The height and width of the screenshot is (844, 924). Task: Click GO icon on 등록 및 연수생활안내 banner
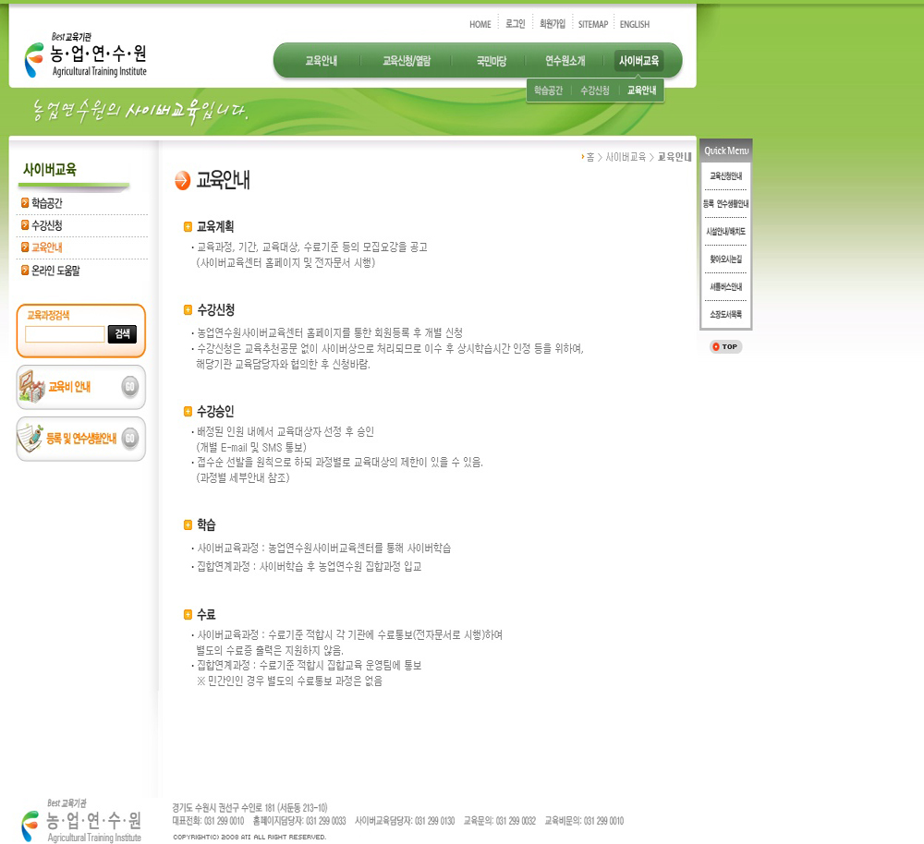coord(130,438)
